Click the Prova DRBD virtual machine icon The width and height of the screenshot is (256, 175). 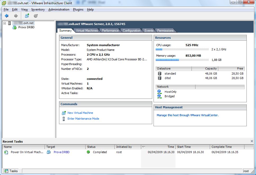[15, 27]
